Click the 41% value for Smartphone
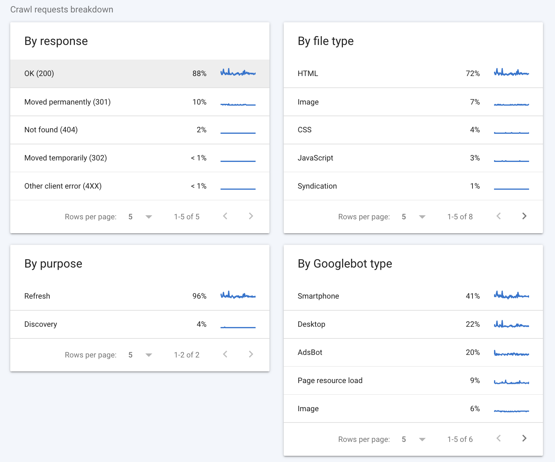555x462 pixels. (473, 296)
